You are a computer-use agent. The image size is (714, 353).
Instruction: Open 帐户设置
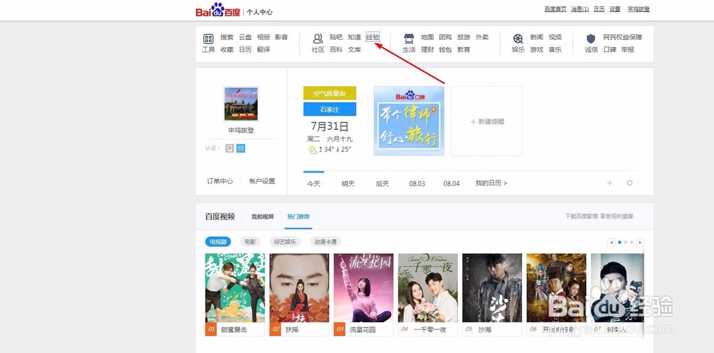(x=262, y=181)
